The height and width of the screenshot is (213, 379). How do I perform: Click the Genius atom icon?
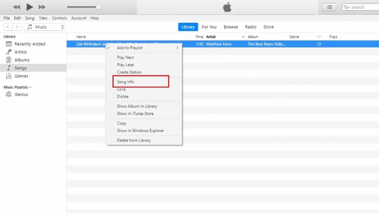pyautogui.click(x=9, y=94)
